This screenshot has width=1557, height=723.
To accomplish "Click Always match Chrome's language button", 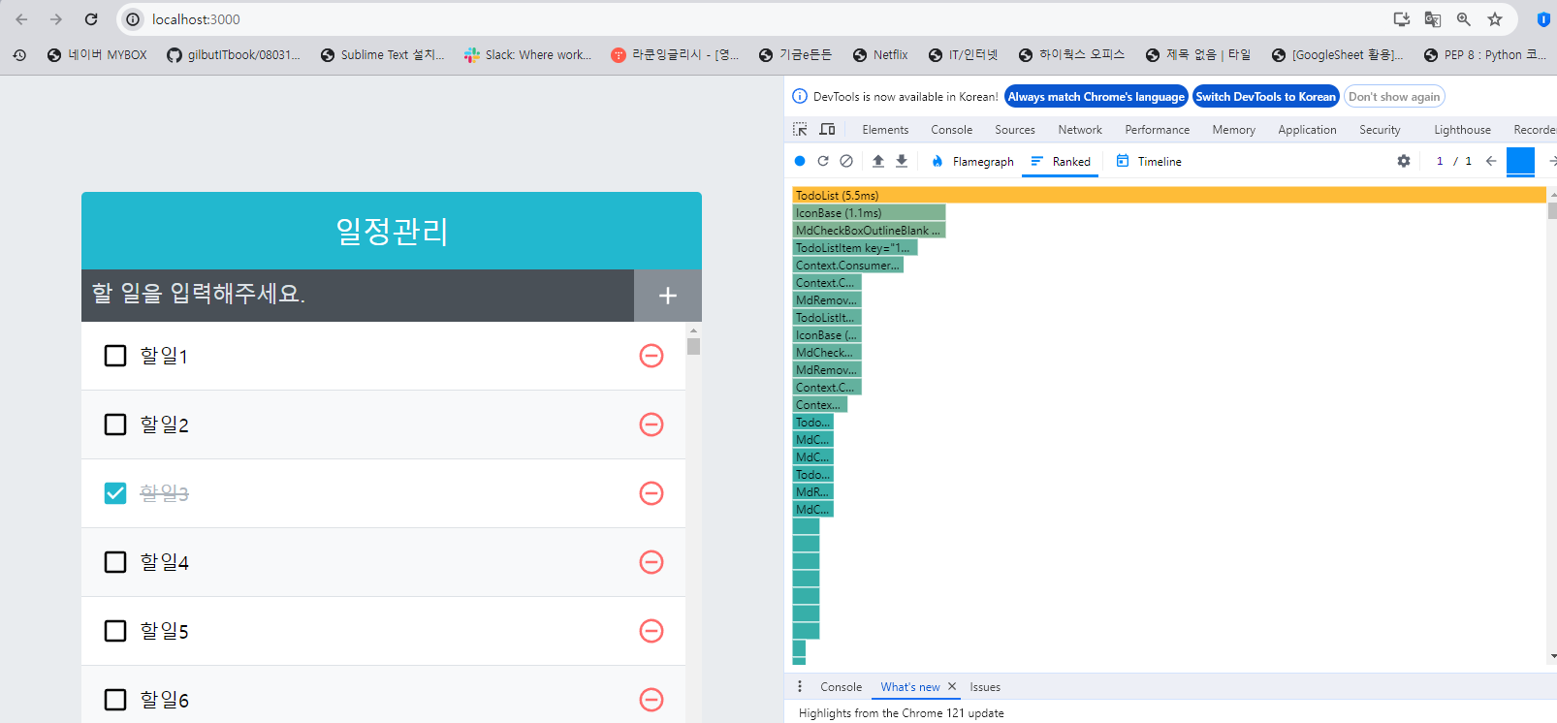I will coord(1096,97).
